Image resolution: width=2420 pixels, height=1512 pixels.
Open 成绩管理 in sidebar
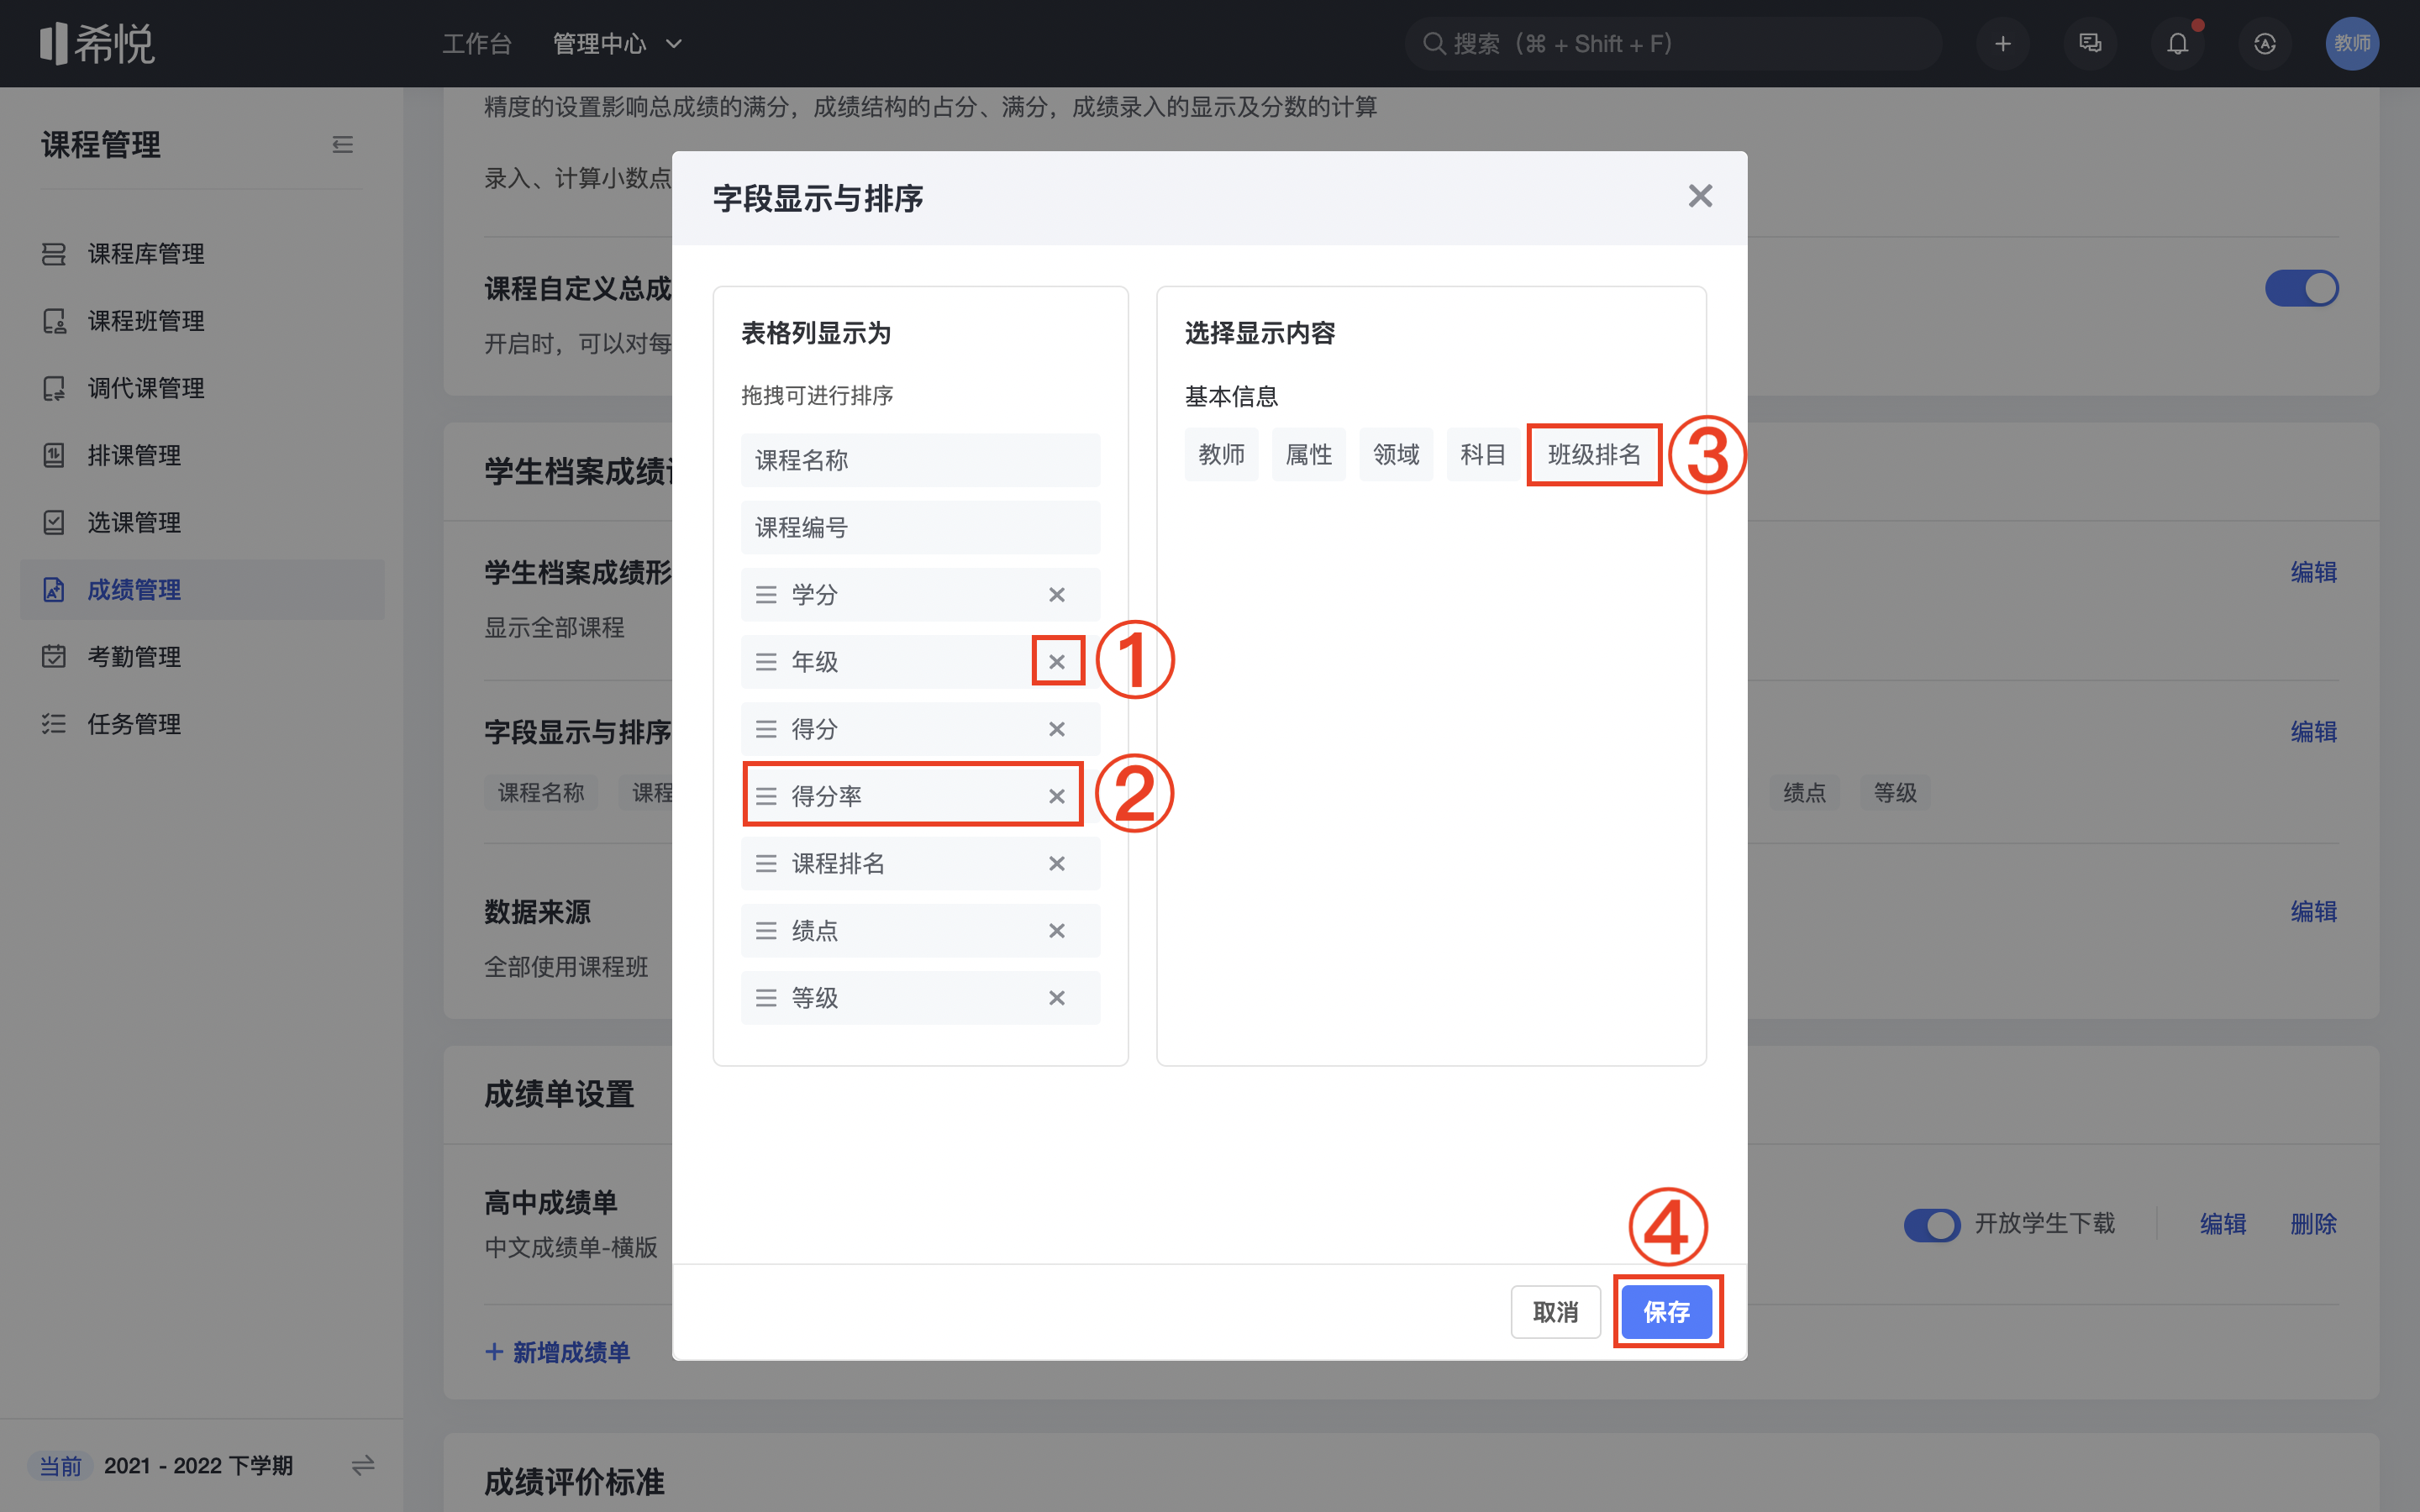(x=202, y=589)
